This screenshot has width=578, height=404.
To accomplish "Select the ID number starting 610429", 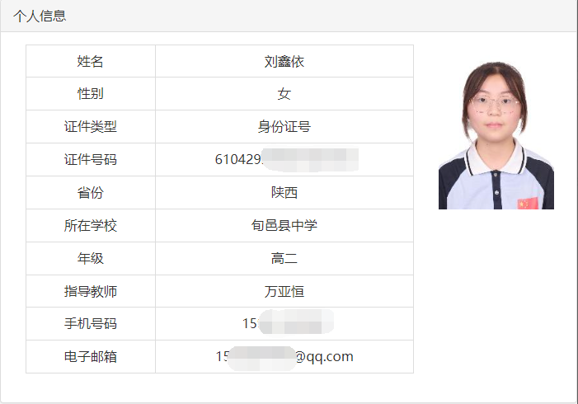I will coord(286,160).
